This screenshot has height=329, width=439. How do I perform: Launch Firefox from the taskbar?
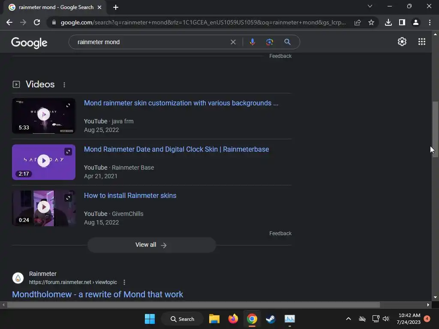(x=233, y=319)
